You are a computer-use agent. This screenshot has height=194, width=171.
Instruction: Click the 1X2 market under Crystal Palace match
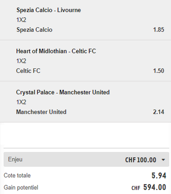click(21, 102)
